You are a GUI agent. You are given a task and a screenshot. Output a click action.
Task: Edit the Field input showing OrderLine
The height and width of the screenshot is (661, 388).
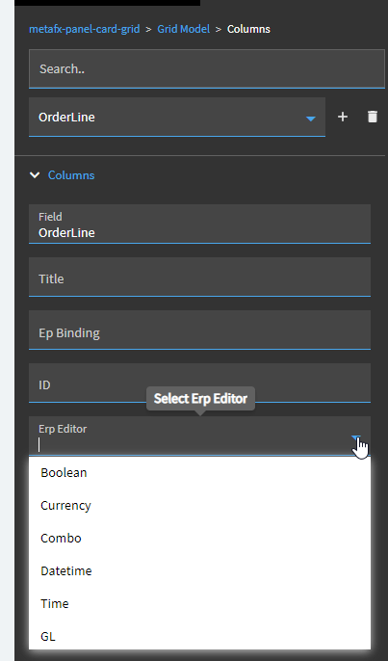point(199,224)
